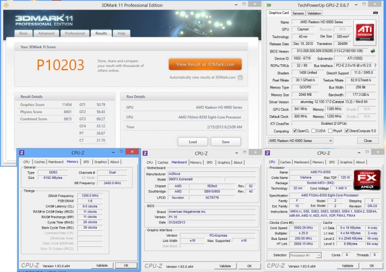This screenshot has width=386, height=272.
Task: Open About tab in CPU-Z CPU window
Action: click(360, 162)
